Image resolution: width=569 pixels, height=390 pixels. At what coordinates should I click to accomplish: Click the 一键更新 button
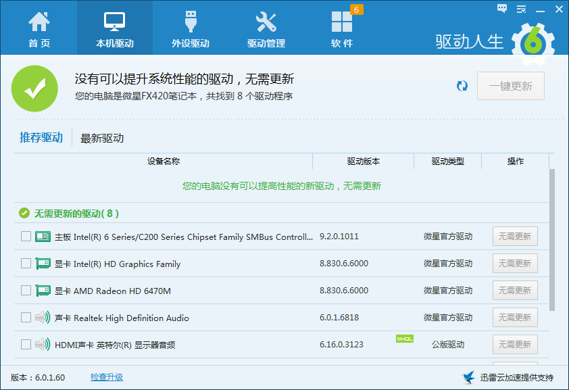[510, 86]
